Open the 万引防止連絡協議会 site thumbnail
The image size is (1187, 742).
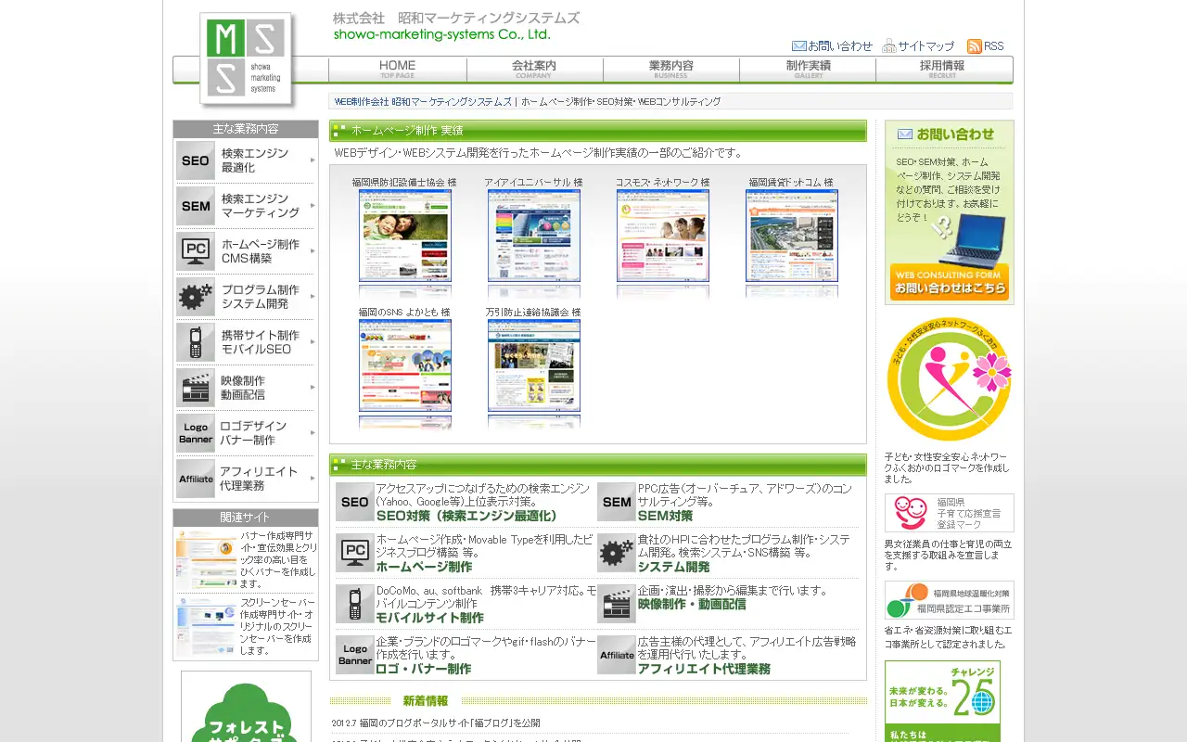(x=534, y=365)
